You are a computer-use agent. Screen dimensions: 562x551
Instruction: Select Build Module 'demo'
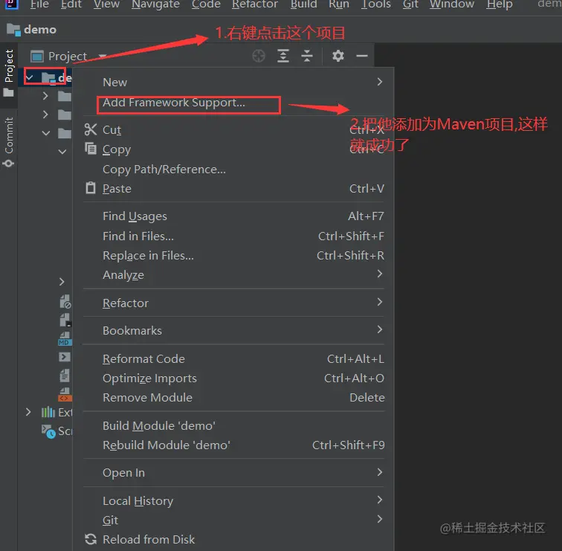pos(233,425)
